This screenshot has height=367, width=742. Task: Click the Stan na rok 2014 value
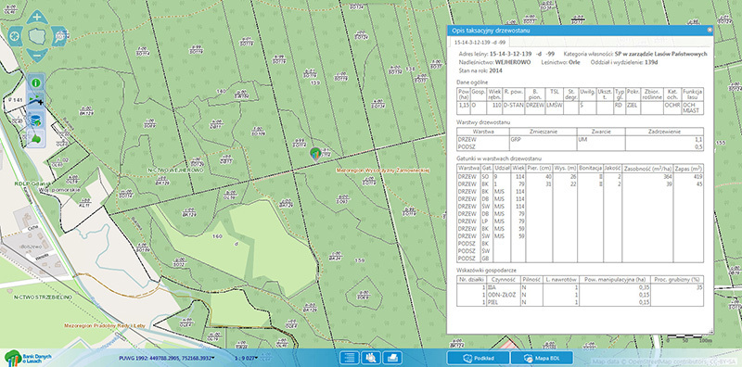point(496,70)
